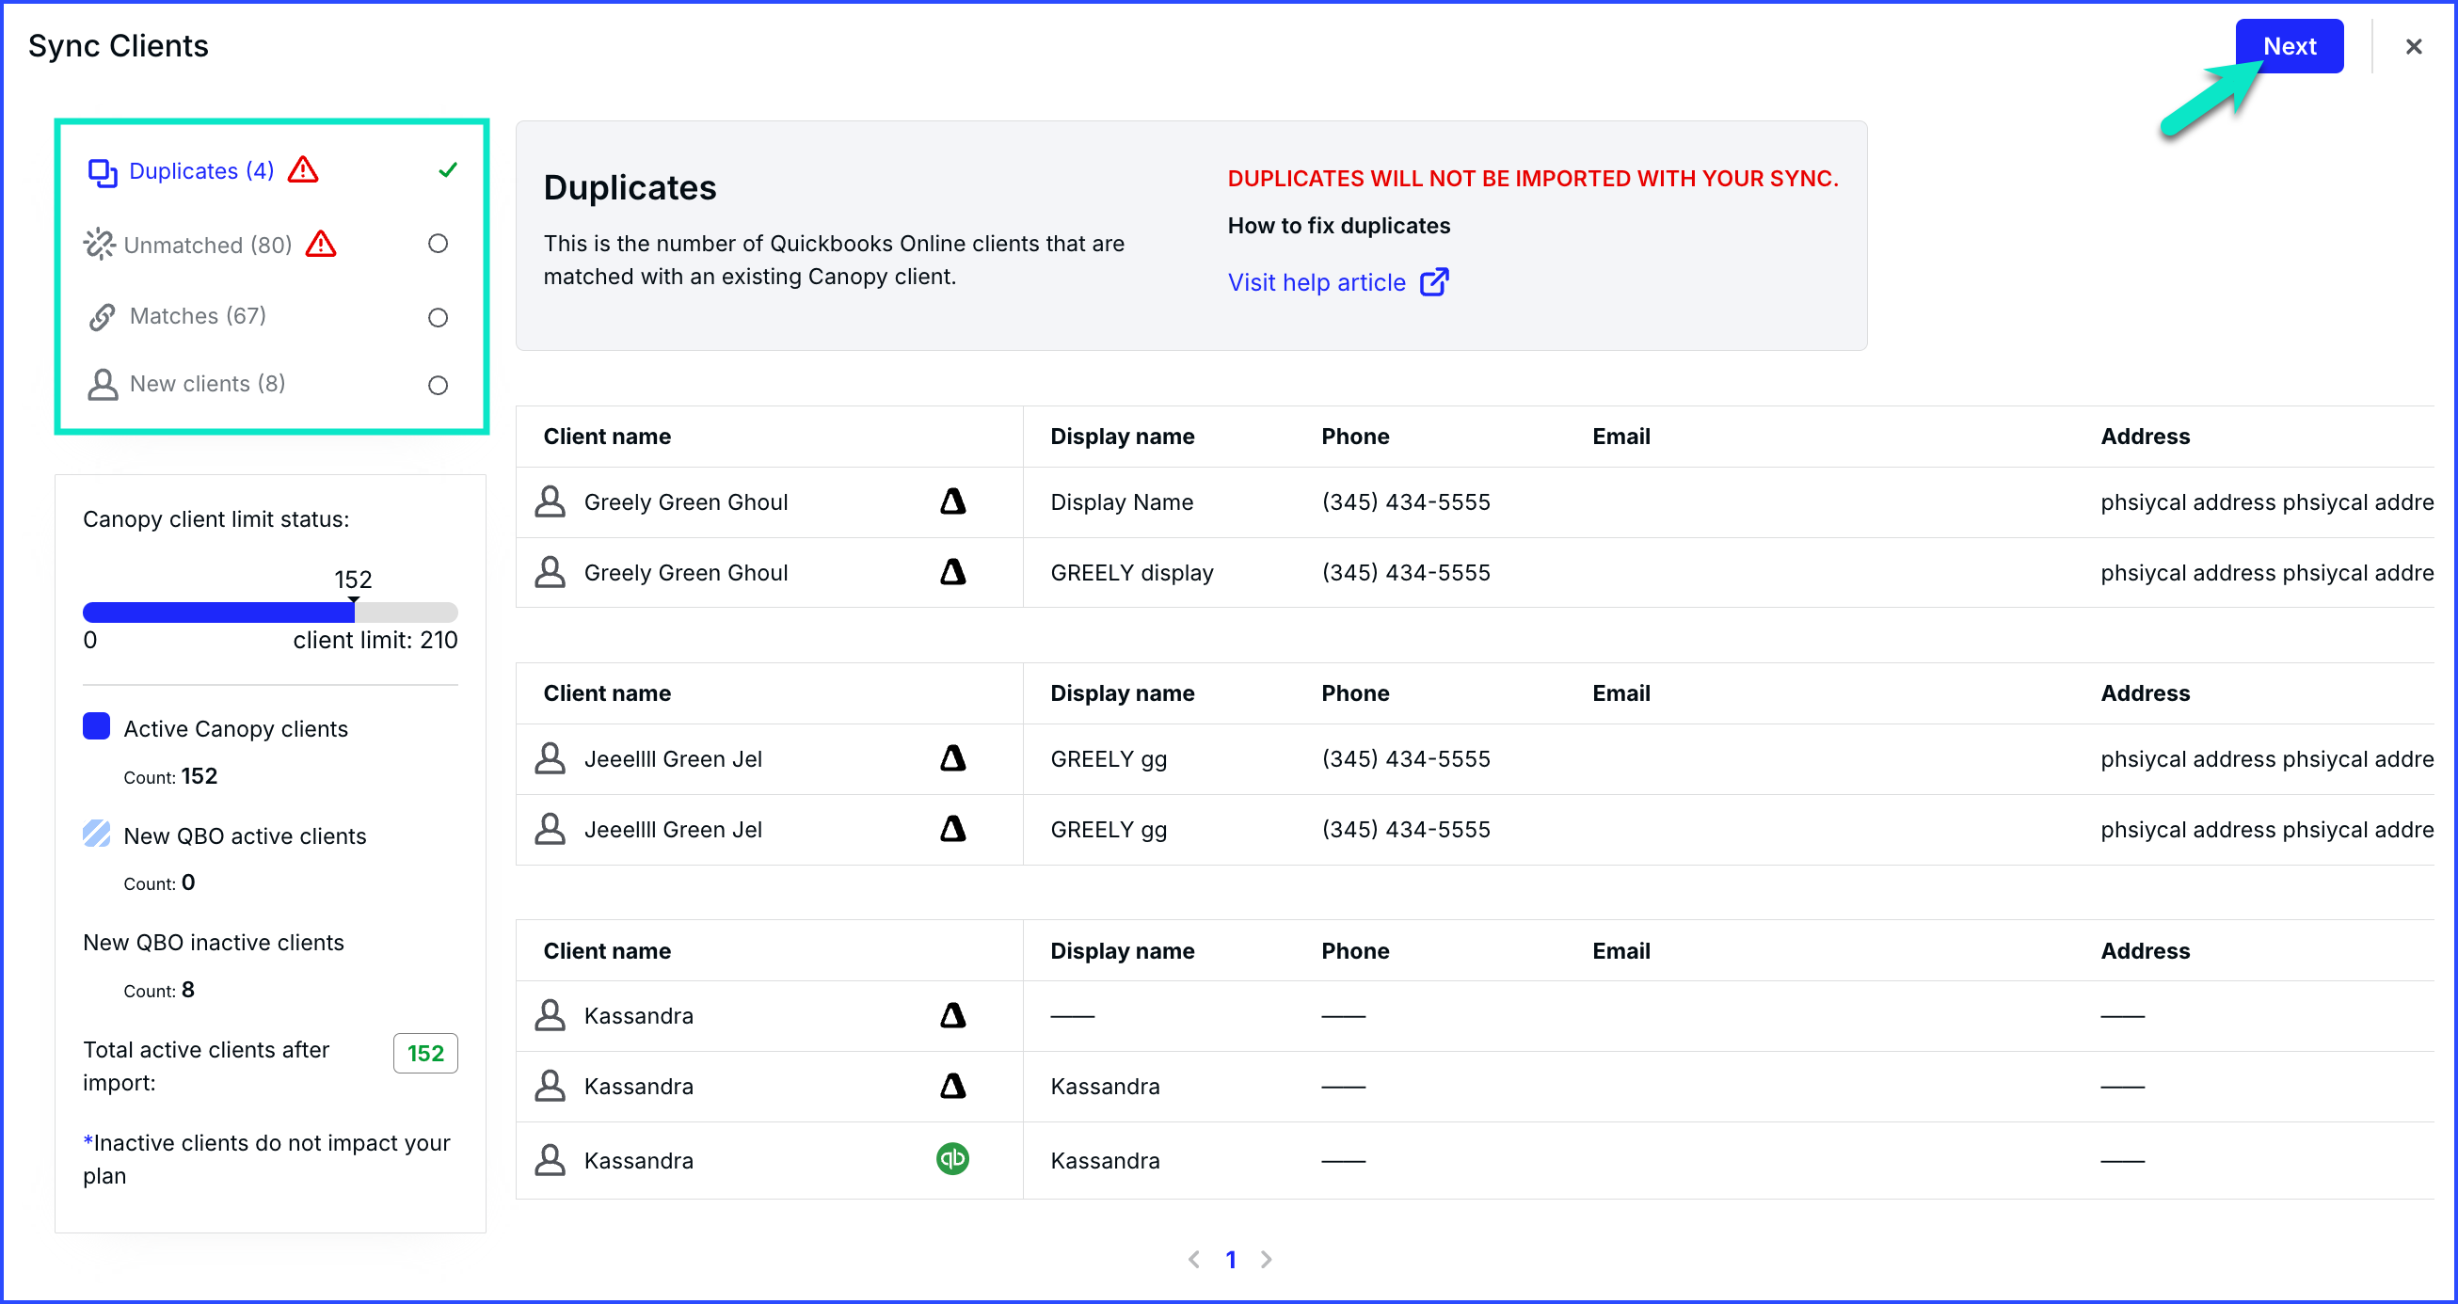Open the Duplicates (4) section
2458x1304 pixels.
coord(201,170)
